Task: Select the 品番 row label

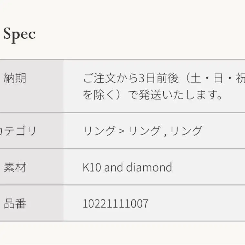Action: (x=15, y=204)
